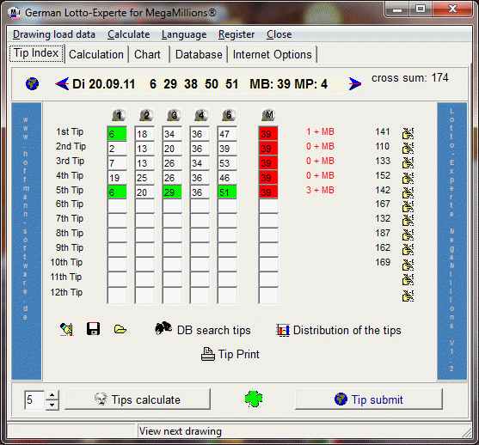Switch to the Database tab
The width and height of the screenshot is (479, 445).
pos(199,55)
